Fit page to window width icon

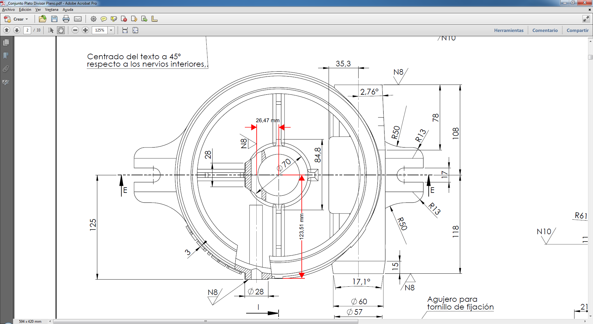point(125,30)
